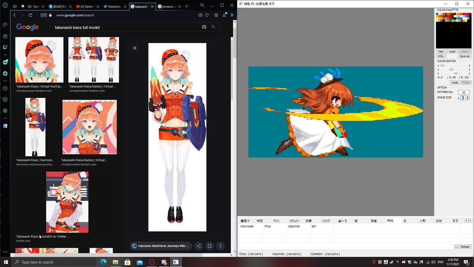Open the holoEN on Twitter thumbnail
This screenshot has width=474, height=267.
tap(67, 202)
